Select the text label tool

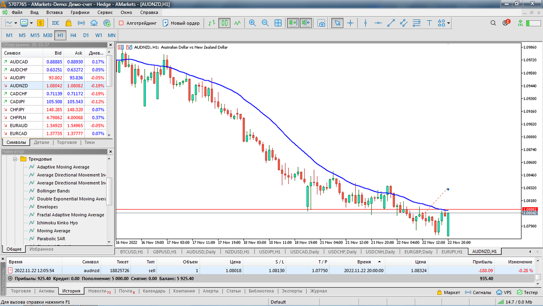[x=429, y=23]
